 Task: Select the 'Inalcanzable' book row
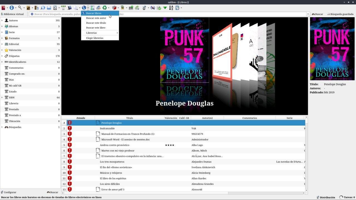coord(183,128)
